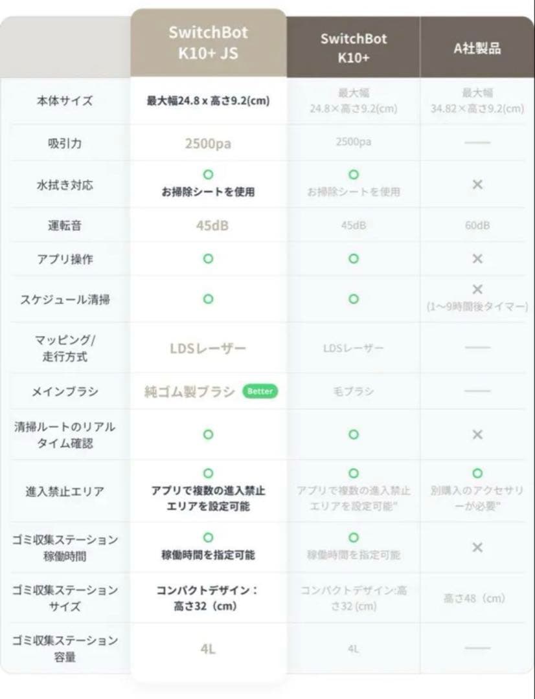This screenshot has height=699, width=535.
Task: Click the 本体サイズ row label
Action: coord(65,101)
